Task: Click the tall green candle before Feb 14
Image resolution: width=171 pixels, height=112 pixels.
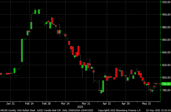Action: coord(22,50)
